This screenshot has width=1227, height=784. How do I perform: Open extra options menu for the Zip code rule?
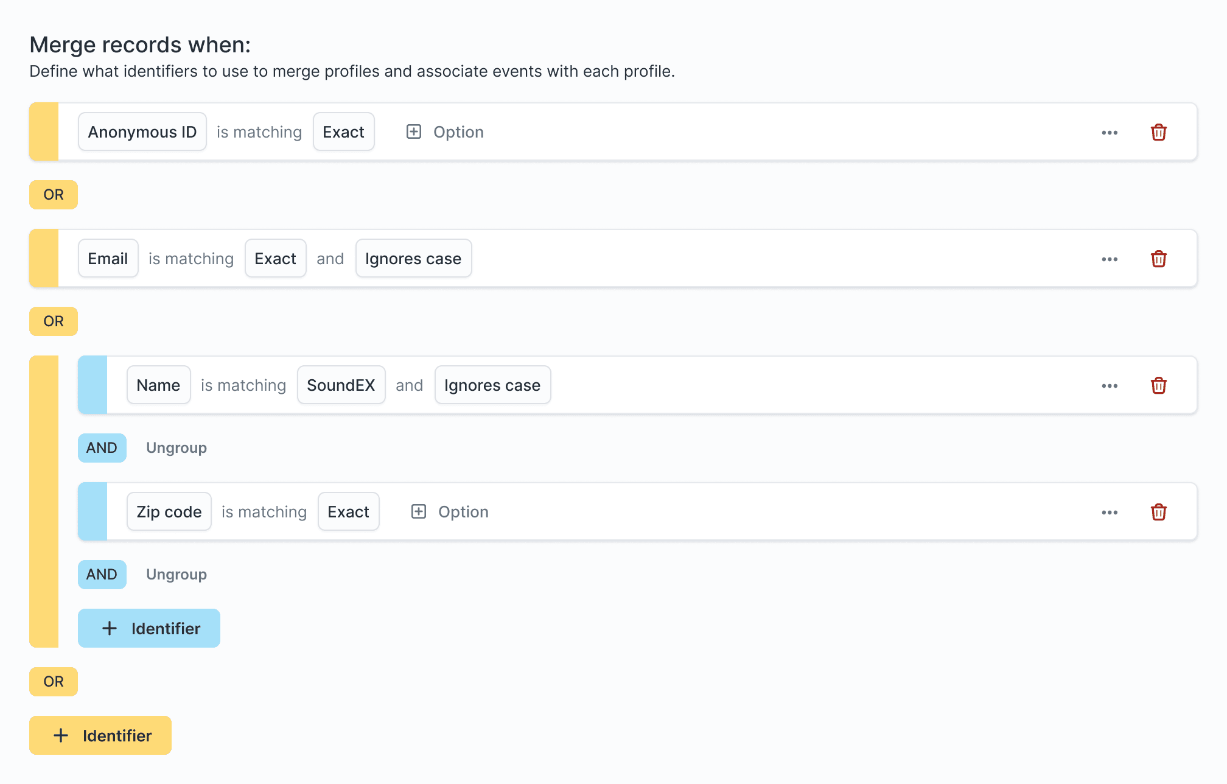[x=1110, y=511]
